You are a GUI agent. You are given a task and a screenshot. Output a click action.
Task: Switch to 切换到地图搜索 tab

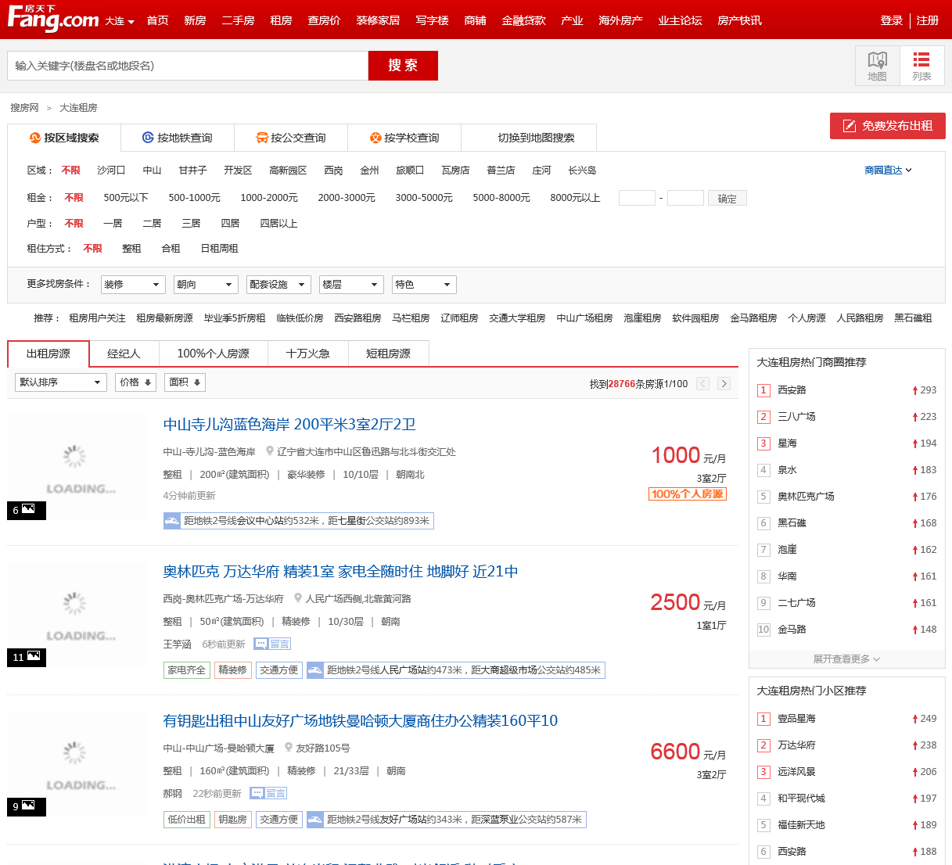coord(537,138)
